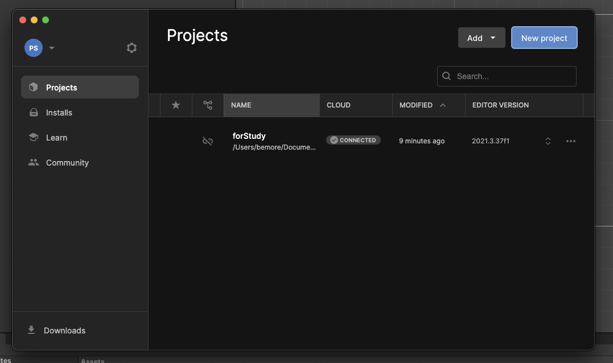
Task: Open the Add project dropdown
Action: 482,38
